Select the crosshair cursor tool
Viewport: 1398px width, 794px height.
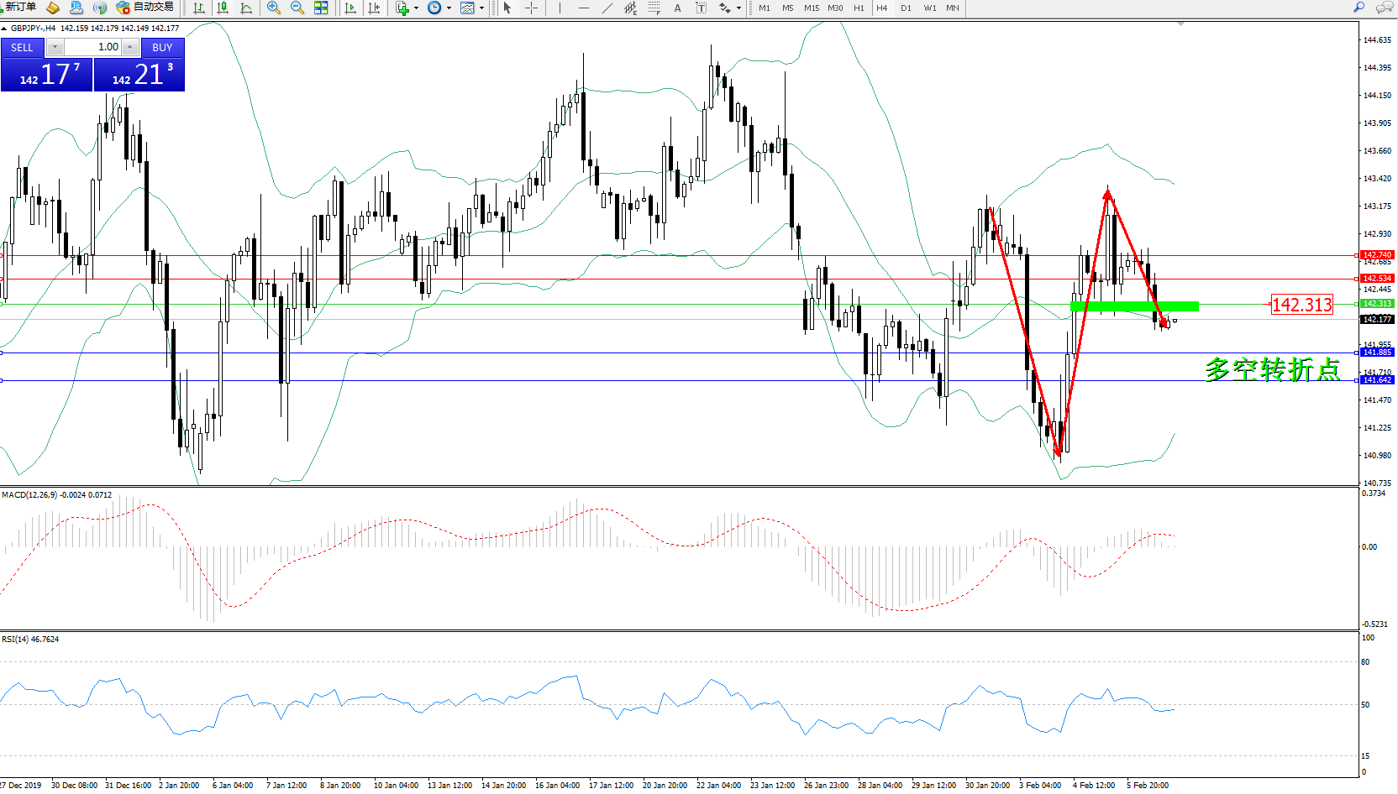coord(532,8)
